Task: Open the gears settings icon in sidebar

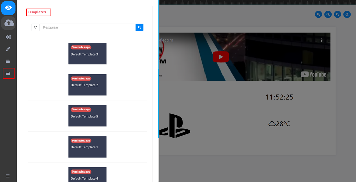Action: click(x=8, y=37)
